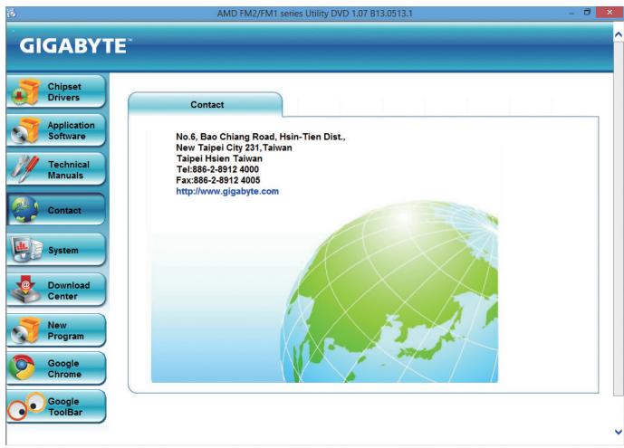The height and width of the screenshot is (448, 624).
Task: Click the Fax:886-2-8912 4005 line
Action: (218, 180)
